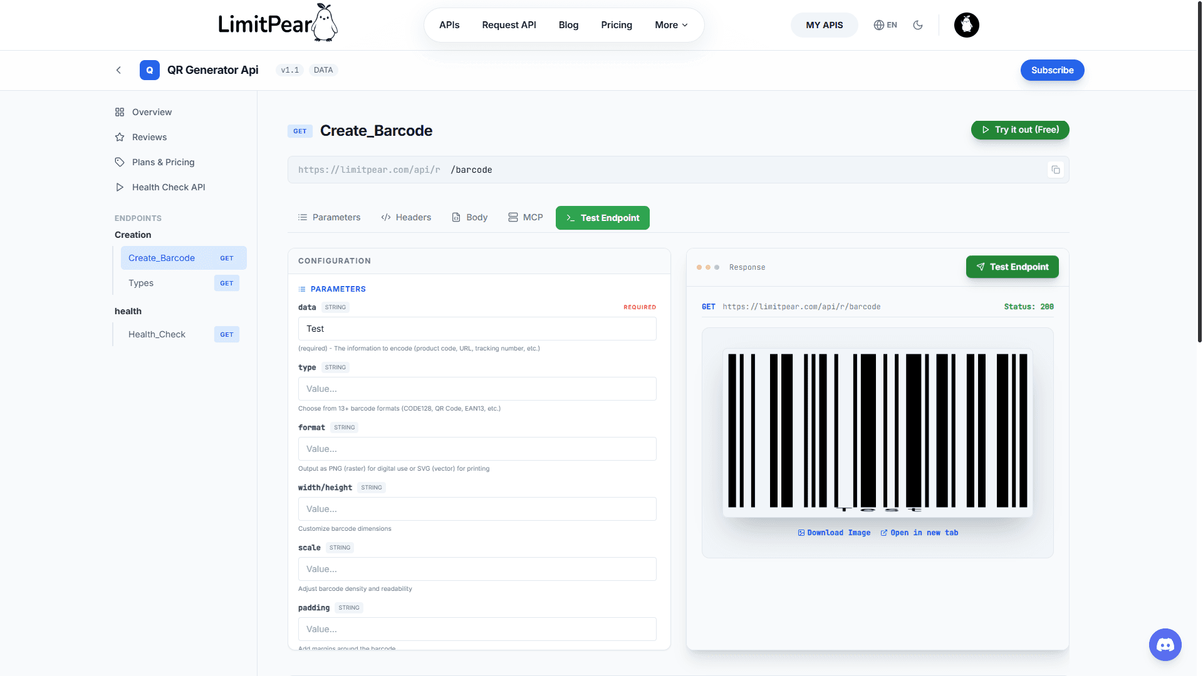Switch to the Body tab
The width and height of the screenshot is (1203, 676).
click(x=470, y=217)
